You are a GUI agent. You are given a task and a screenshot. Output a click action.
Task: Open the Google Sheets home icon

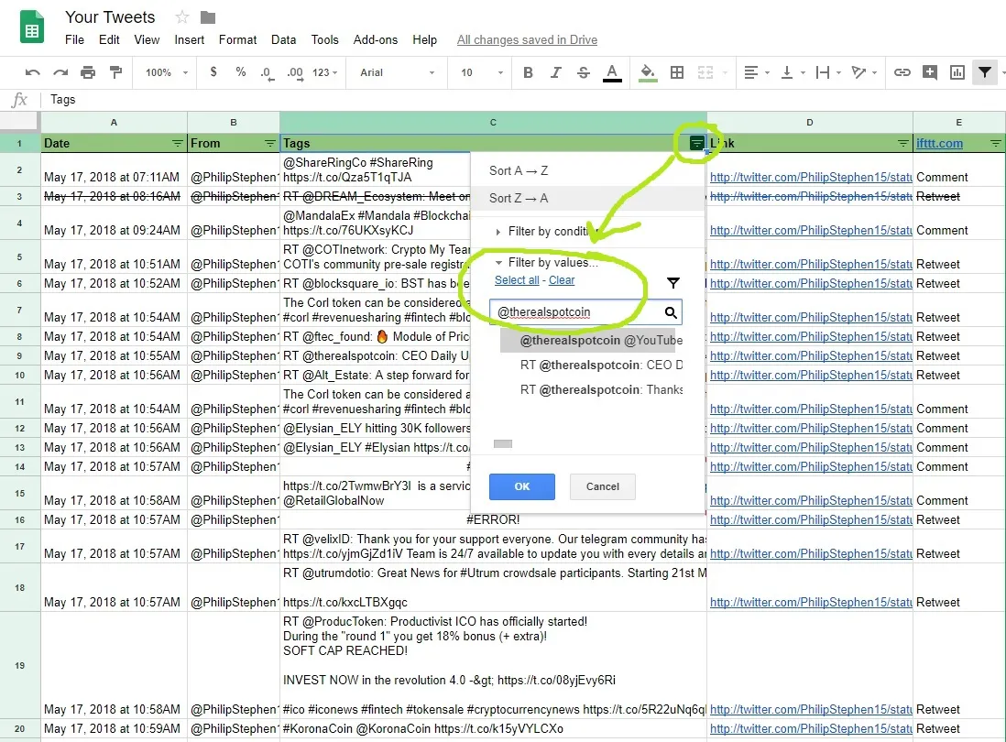point(31,27)
